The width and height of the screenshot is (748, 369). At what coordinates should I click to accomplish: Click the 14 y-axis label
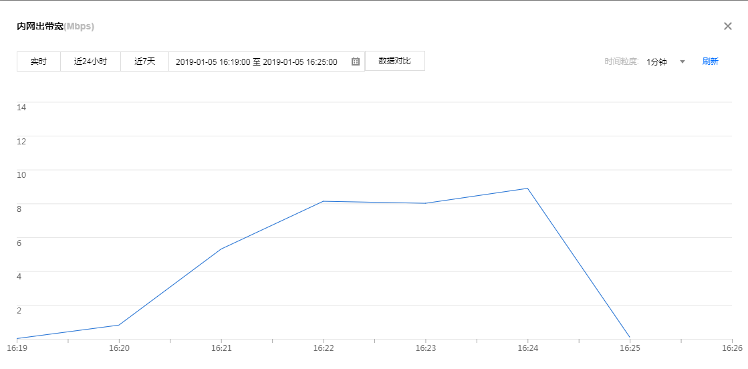21,107
